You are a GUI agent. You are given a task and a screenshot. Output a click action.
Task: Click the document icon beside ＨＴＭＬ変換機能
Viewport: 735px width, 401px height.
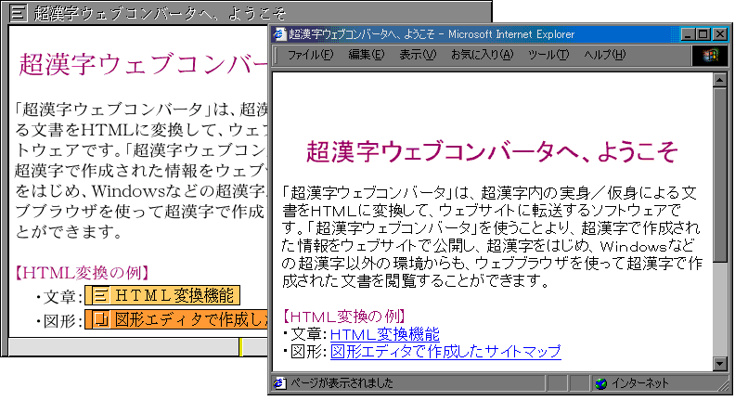click(99, 296)
